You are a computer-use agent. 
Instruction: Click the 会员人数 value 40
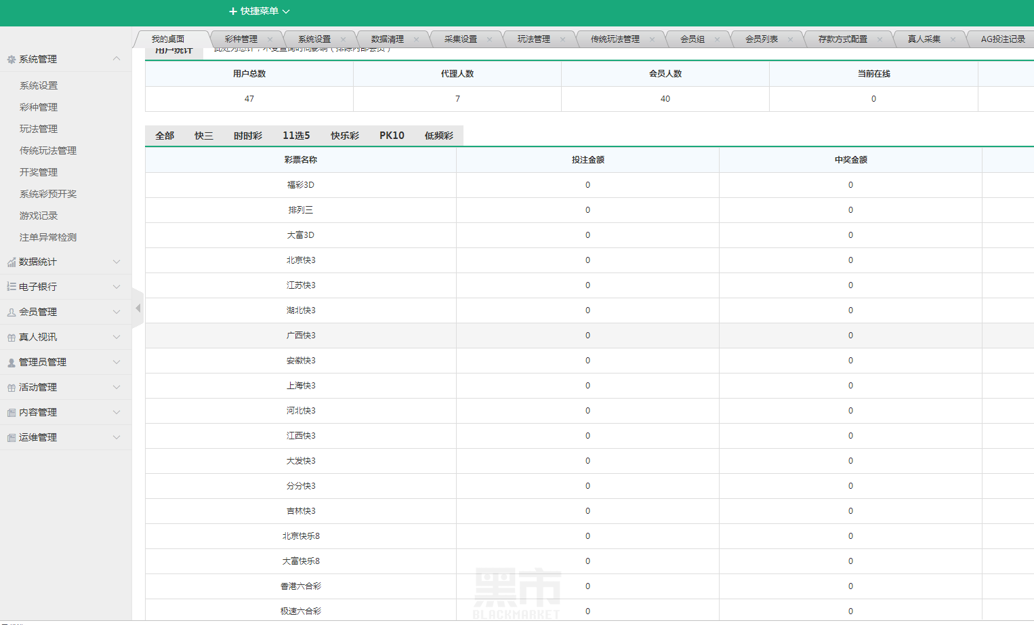point(665,99)
